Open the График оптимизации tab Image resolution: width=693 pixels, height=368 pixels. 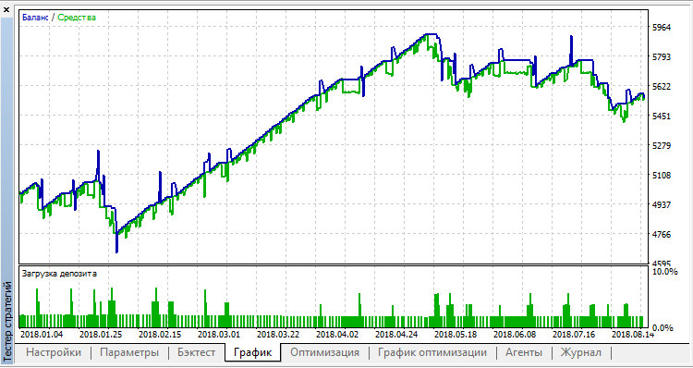point(432,352)
